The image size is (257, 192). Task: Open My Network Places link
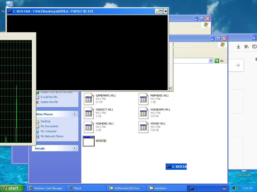[52, 136]
